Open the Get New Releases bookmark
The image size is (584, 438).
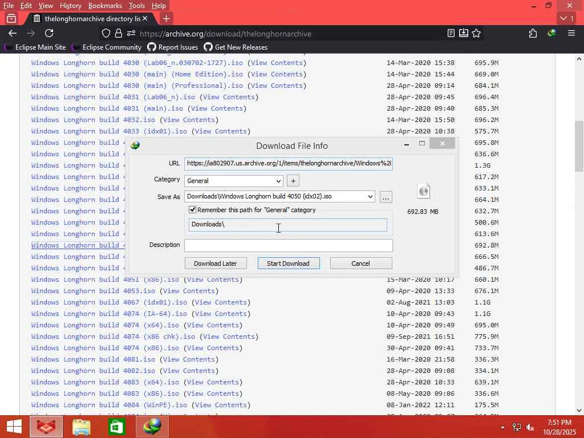(236, 47)
